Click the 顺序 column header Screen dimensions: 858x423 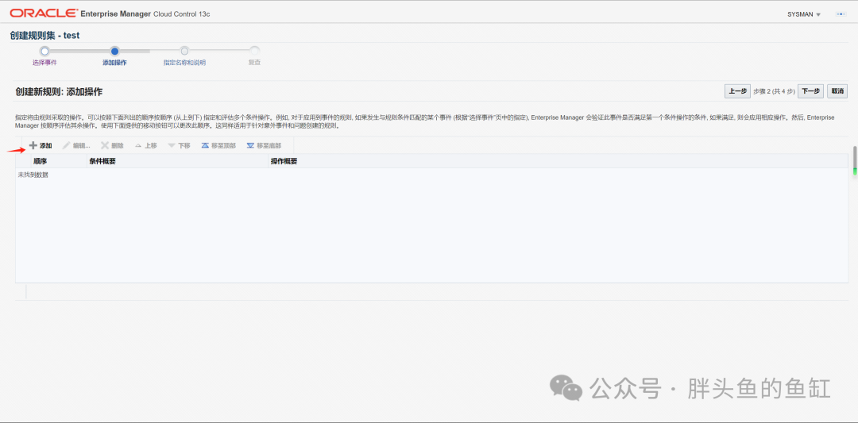[40, 161]
